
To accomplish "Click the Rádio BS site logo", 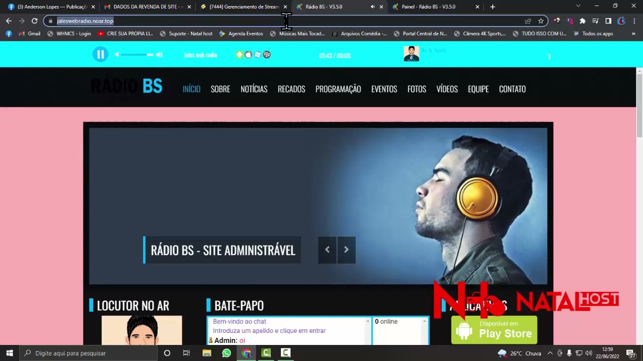I will pos(127,87).
